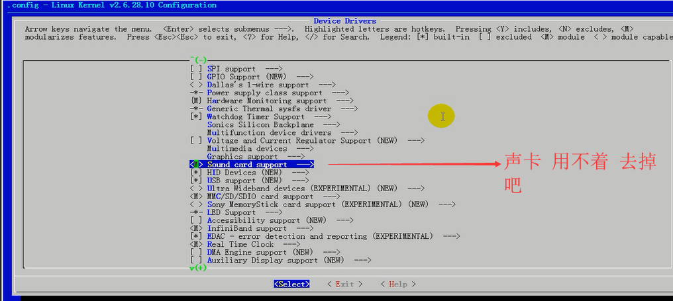Click the <Select> button
Viewport: 673px width, 301px height.
click(292, 284)
